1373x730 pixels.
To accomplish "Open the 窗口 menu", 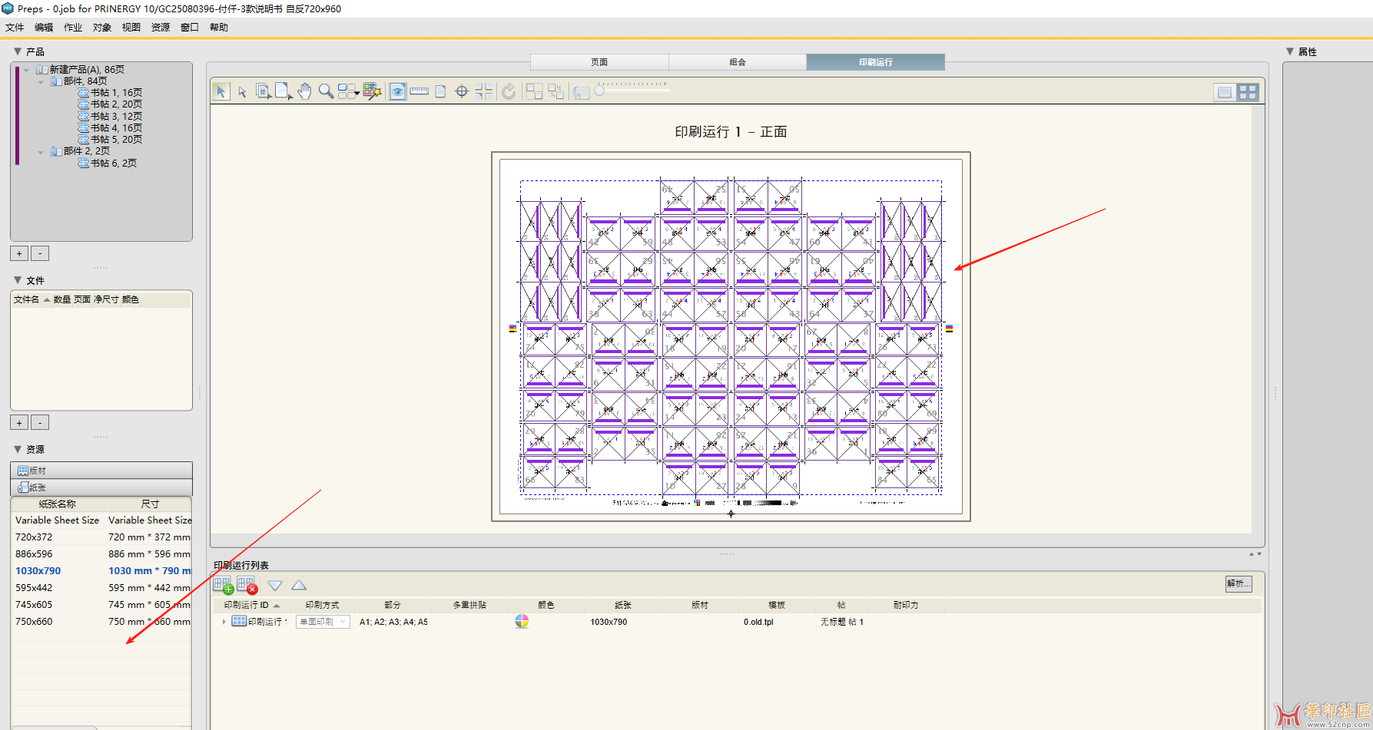I will [190, 28].
